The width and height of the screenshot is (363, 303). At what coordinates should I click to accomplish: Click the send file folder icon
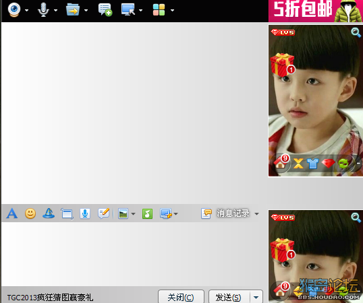73,9
